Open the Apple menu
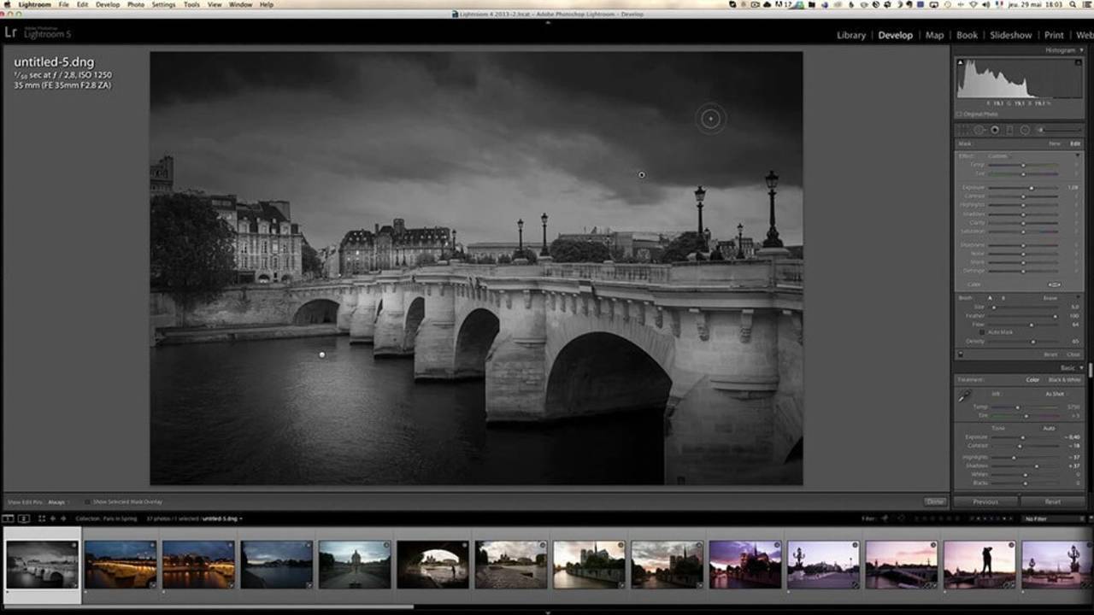1094x615 pixels. [x=8, y=4]
